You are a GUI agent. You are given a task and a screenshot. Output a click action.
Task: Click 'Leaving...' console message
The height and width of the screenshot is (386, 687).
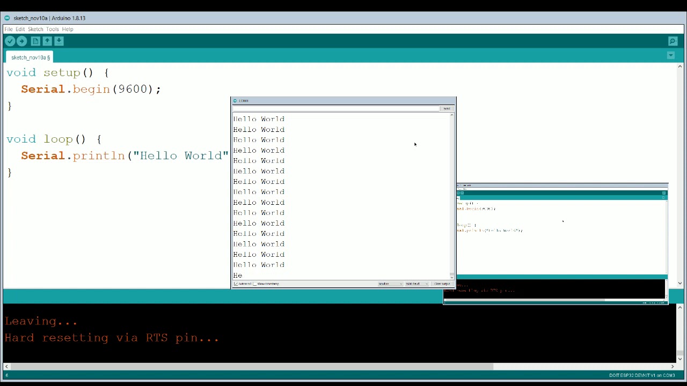[x=41, y=321]
